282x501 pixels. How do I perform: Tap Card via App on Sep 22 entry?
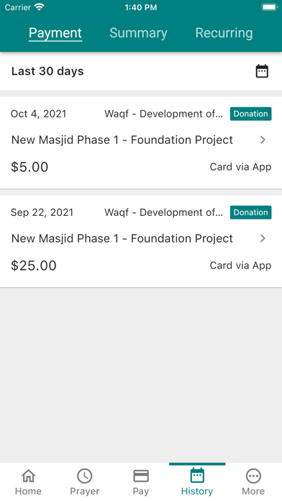click(240, 265)
